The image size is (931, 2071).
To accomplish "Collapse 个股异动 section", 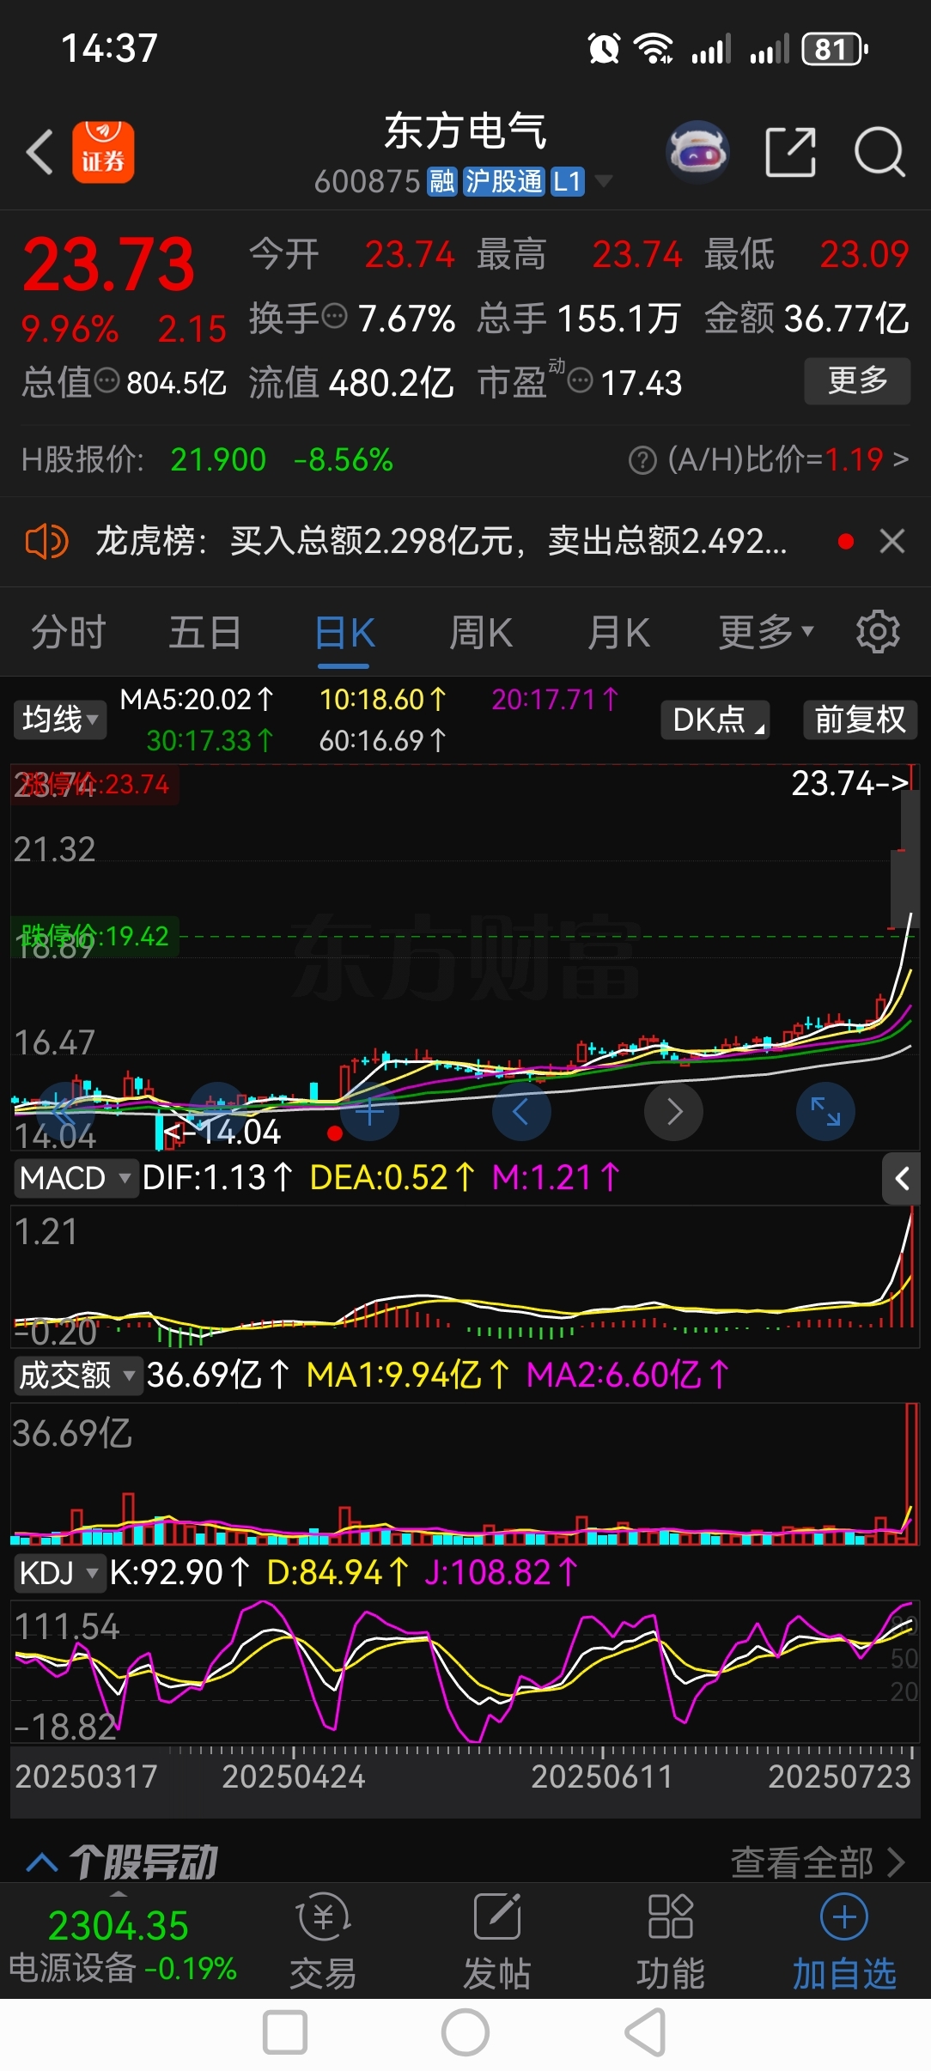I will [42, 1863].
